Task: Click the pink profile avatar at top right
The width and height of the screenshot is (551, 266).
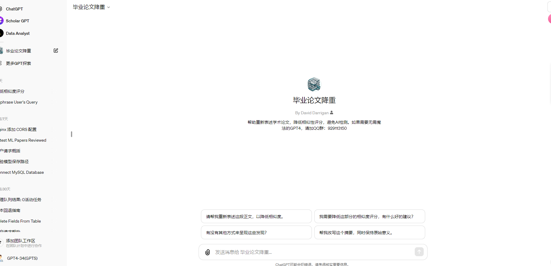Action: click(550, 19)
